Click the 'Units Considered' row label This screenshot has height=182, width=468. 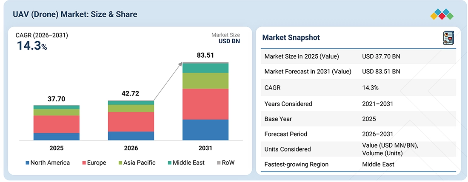pyautogui.click(x=288, y=149)
